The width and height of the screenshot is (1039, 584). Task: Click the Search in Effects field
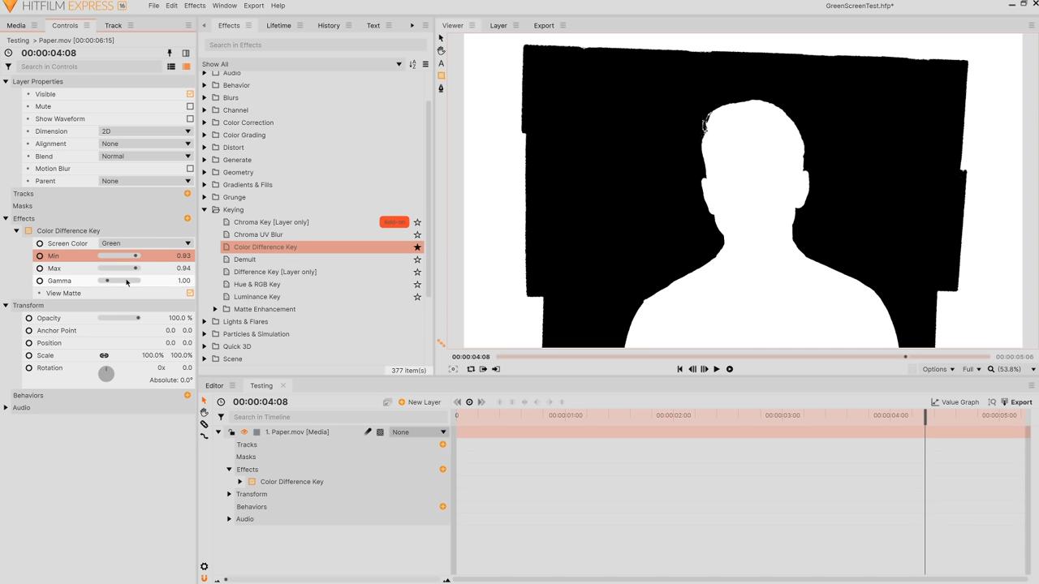coord(315,45)
